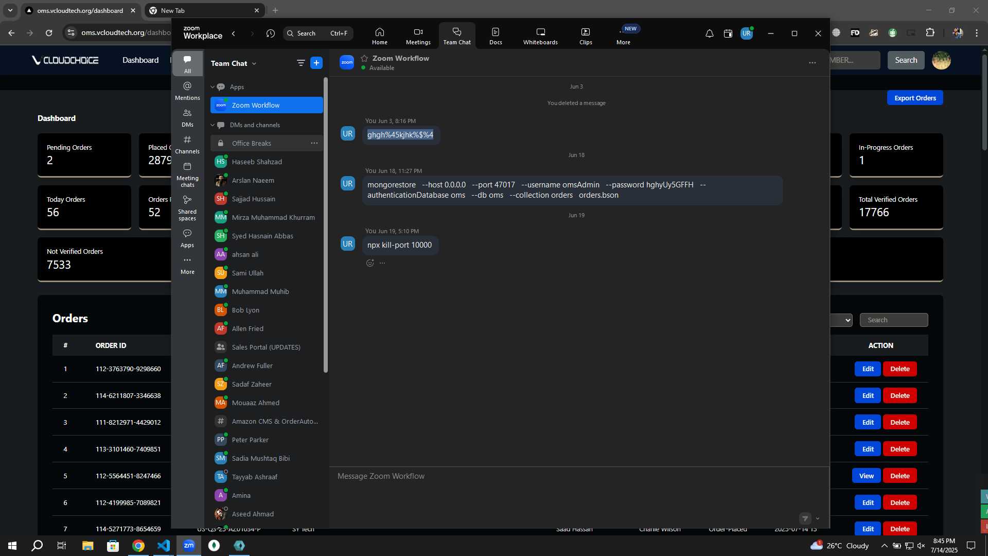Open Office Breaks more options dots
Viewport: 988px width, 556px height.
pyautogui.click(x=314, y=143)
